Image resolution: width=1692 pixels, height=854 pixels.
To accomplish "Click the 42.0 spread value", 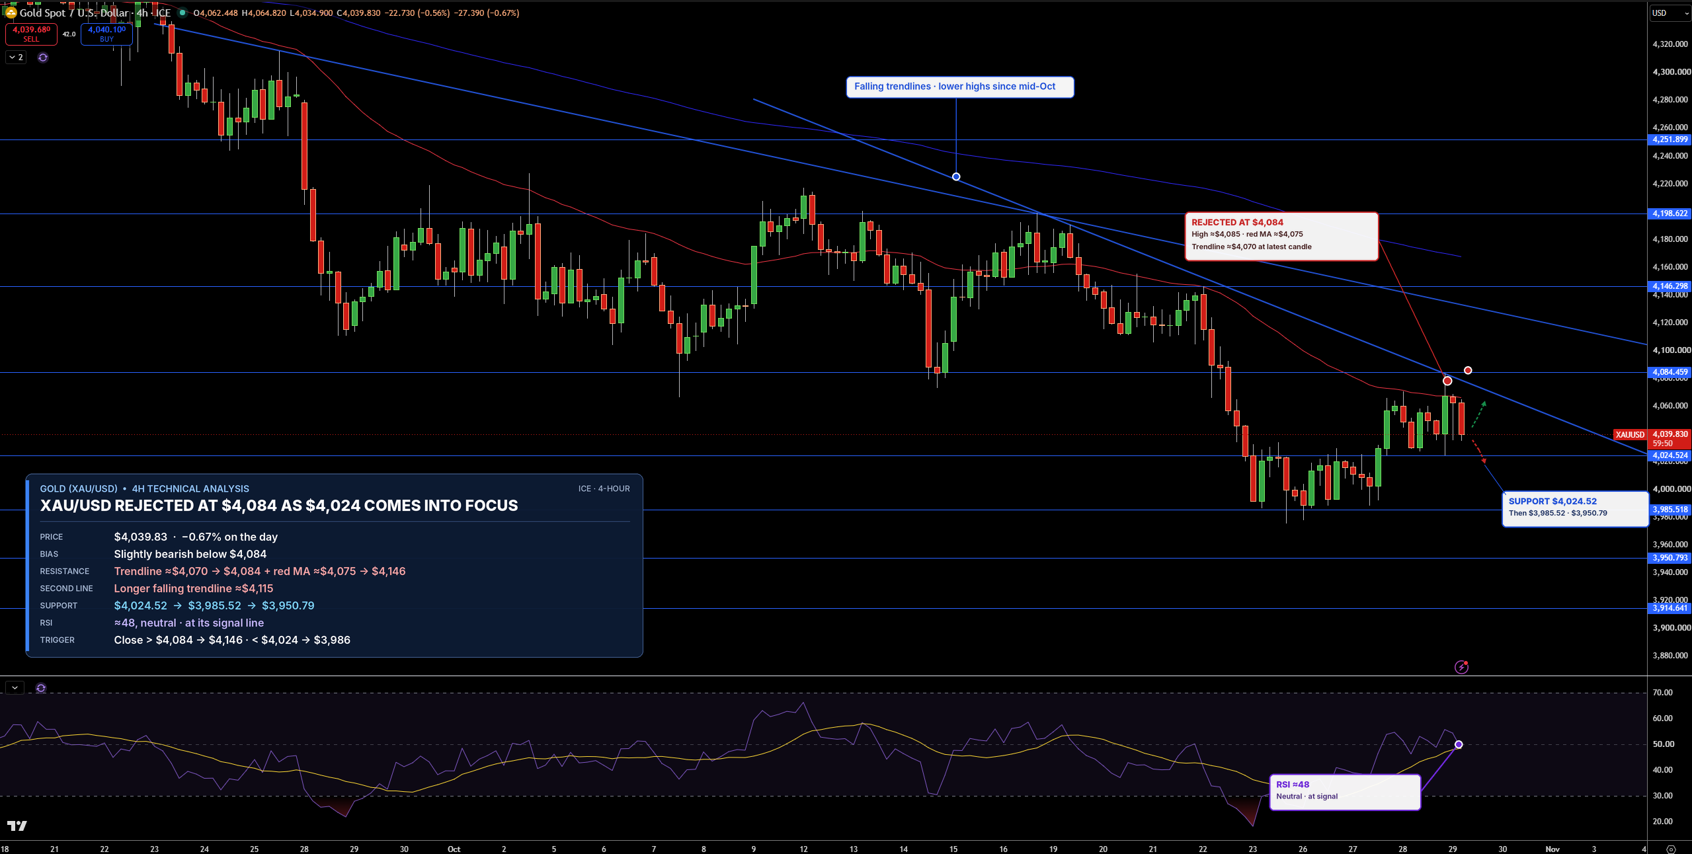I will 69,34.
